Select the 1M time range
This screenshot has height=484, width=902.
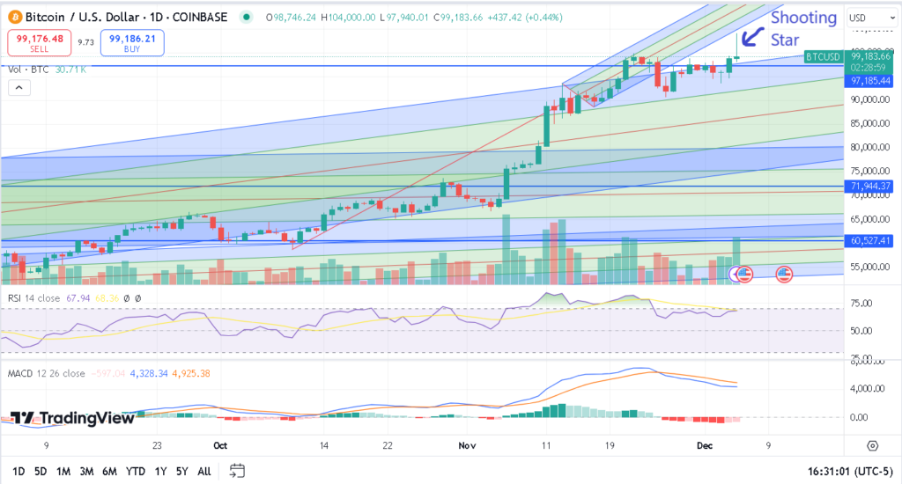pyautogui.click(x=63, y=472)
